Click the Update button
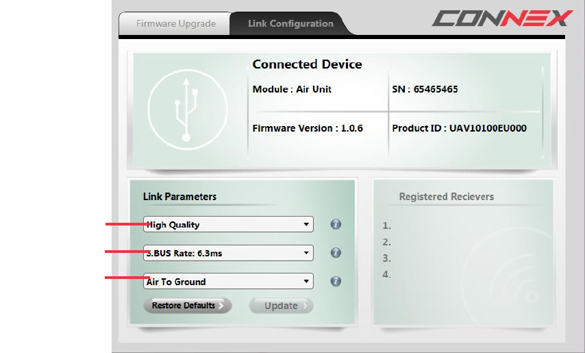Screen dimensions: 585x353 click(282, 306)
